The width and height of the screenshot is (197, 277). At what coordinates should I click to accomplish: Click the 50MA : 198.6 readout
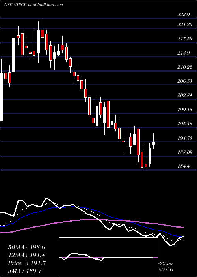tap(26, 247)
